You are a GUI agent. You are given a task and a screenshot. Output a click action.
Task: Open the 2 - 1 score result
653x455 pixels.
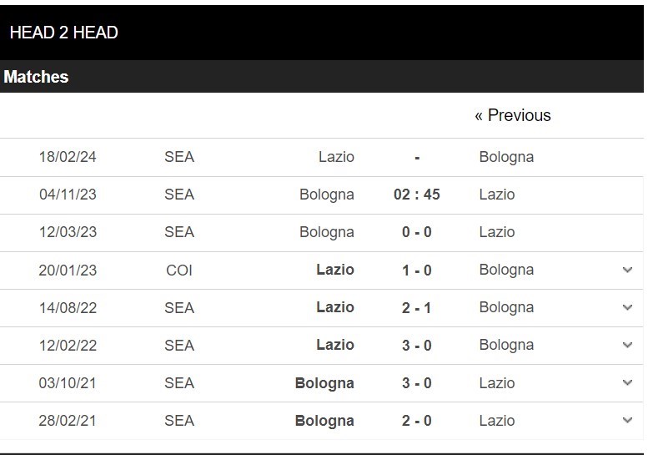tap(417, 307)
